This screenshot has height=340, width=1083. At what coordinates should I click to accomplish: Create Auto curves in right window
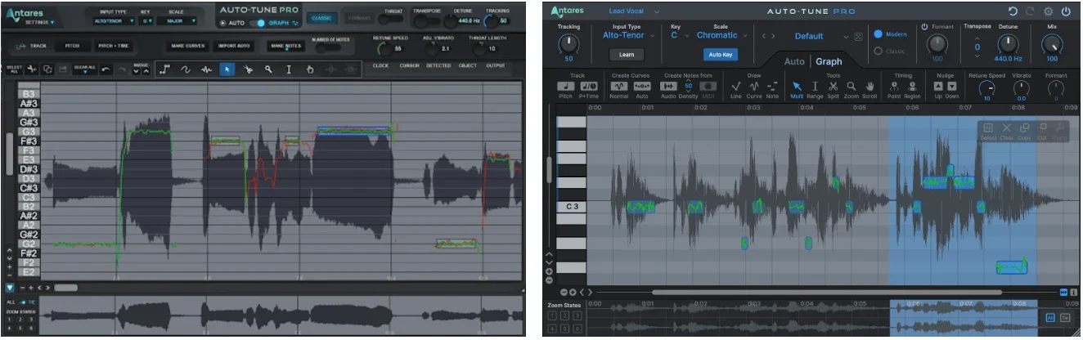642,86
